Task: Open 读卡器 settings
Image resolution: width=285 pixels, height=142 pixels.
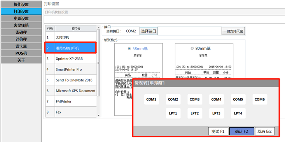Action: coord(21,47)
